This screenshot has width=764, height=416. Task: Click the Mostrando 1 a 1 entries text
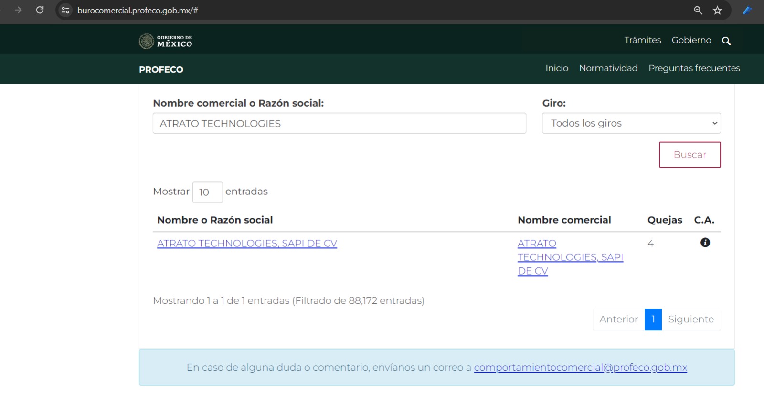[x=288, y=300]
